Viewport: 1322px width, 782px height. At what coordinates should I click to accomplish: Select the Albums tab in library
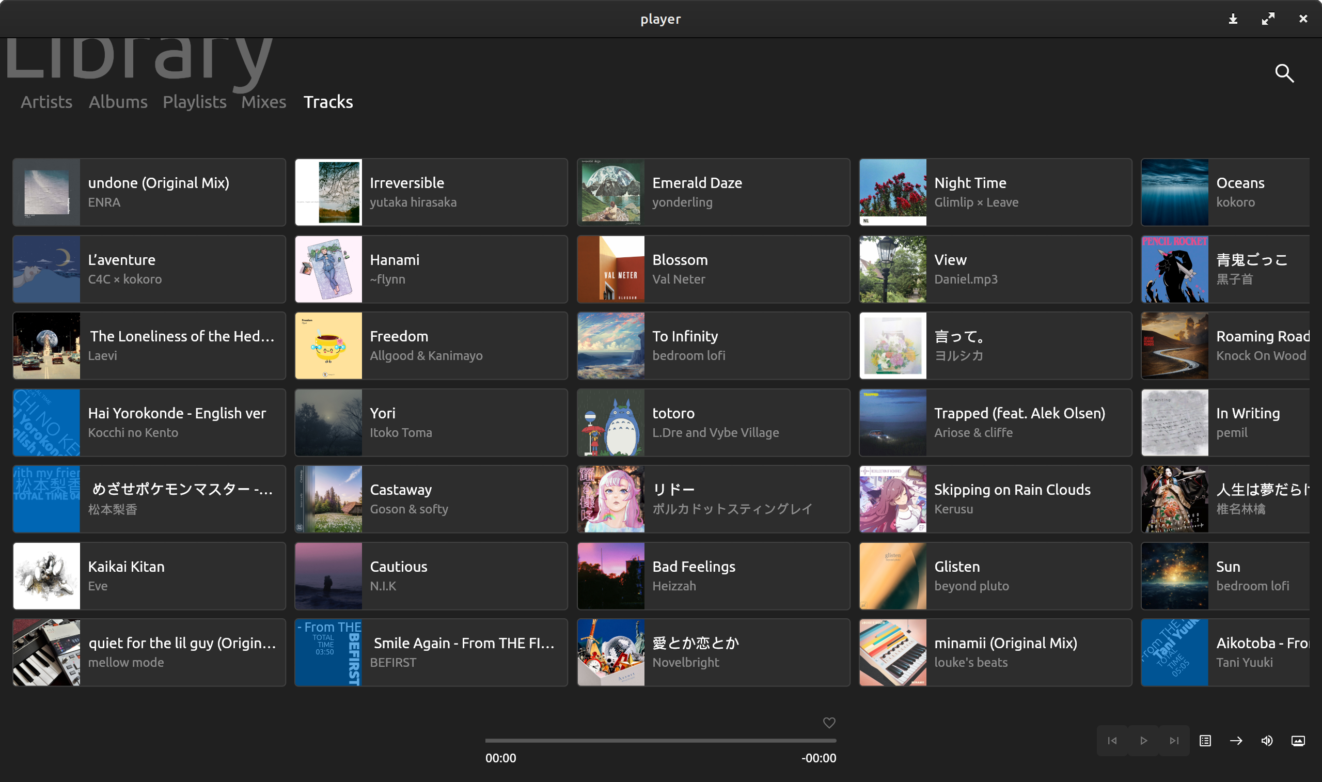pyautogui.click(x=117, y=101)
